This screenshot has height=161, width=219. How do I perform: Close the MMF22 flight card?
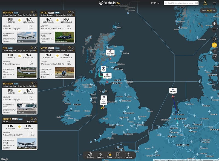(36, 119)
